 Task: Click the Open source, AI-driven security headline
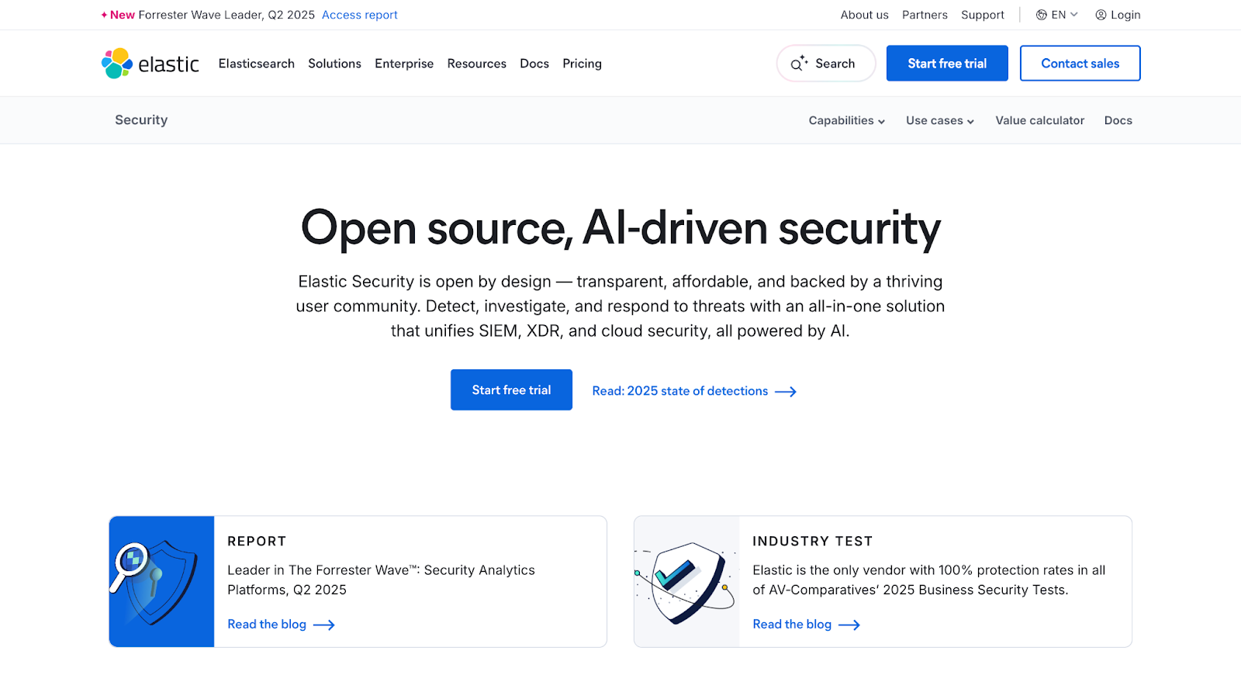(620, 229)
